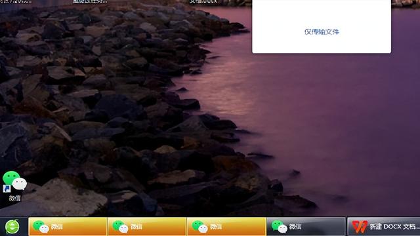Click WeChat icon on second orange taskbar button
420x236 pixels.
(120, 227)
